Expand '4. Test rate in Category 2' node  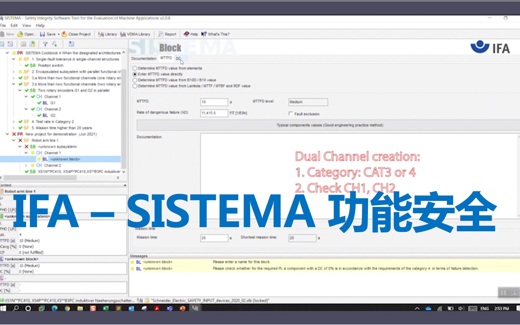pyautogui.click(x=13, y=122)
